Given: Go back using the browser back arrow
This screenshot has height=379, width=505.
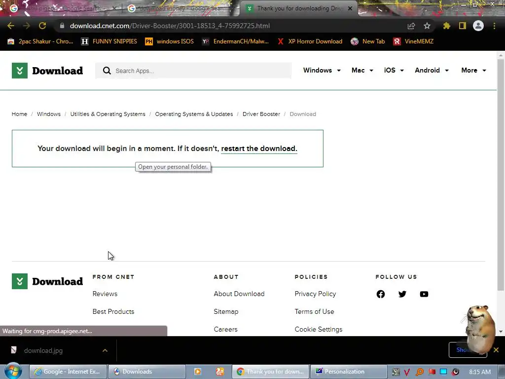Looking at the screenshot, I should [11, 26].
